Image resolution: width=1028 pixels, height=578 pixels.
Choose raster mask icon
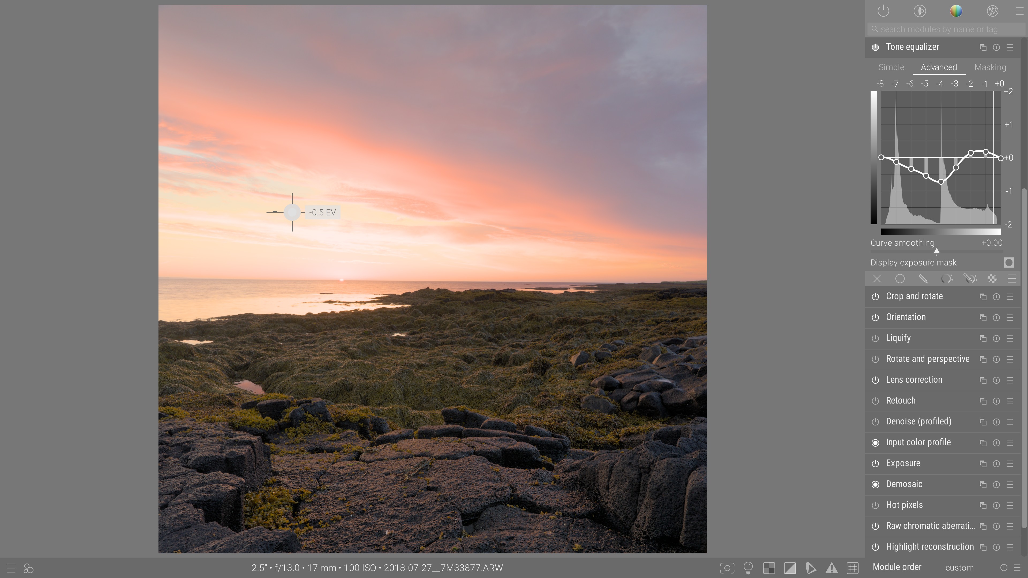(992, 278)
